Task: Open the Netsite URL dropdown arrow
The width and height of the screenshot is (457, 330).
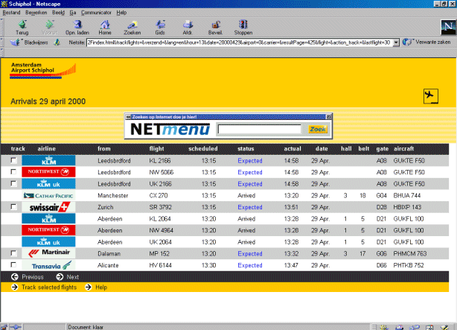Action: (x=396, y=42)
